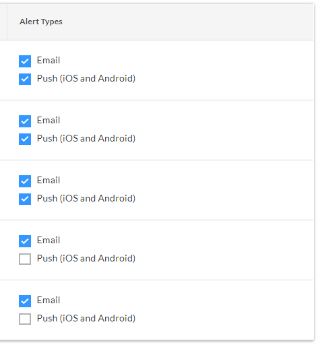Disable the Email checkbox in the second row
Viewport: 318px width, 345px height.
coord(25,121)
